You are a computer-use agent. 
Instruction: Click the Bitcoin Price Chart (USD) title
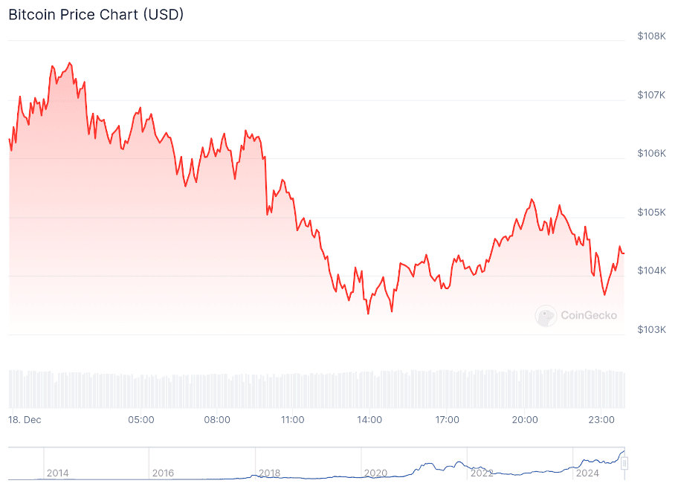[96, 14]
